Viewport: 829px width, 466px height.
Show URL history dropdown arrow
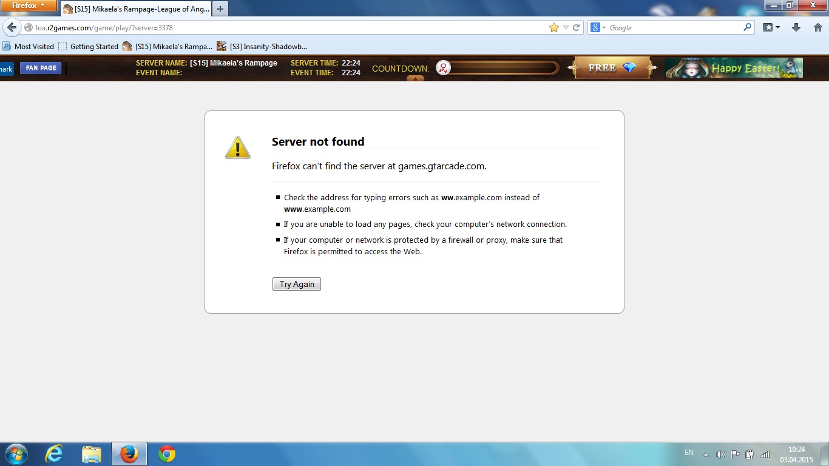tap(566, 28)
